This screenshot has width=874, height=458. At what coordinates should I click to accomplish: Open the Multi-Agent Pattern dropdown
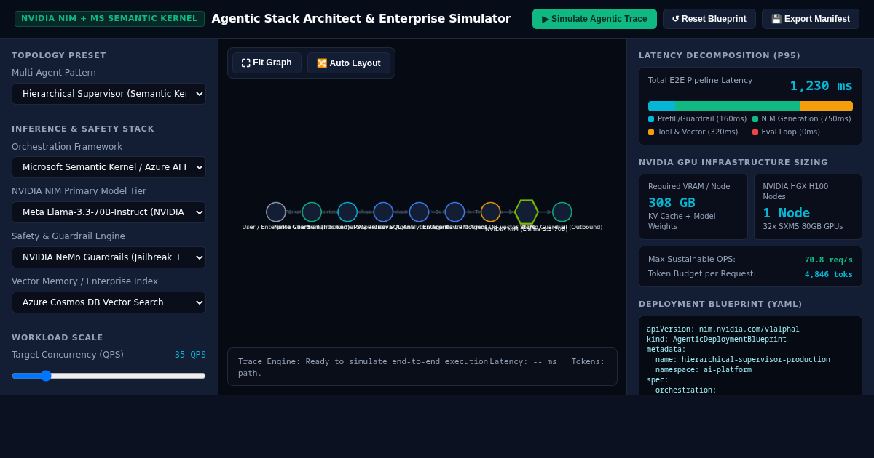pyautogui.click(x=109, y=94)
